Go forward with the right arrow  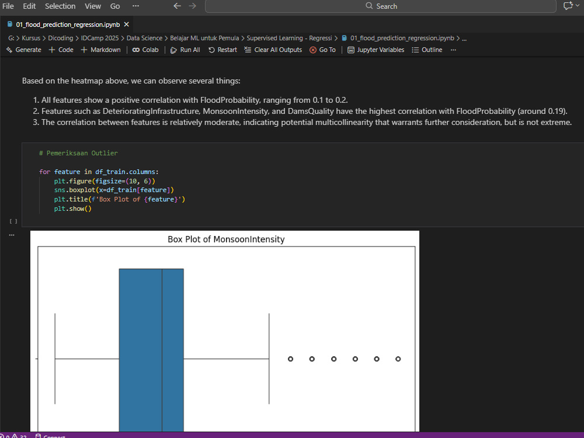click(x=192, y=6)
